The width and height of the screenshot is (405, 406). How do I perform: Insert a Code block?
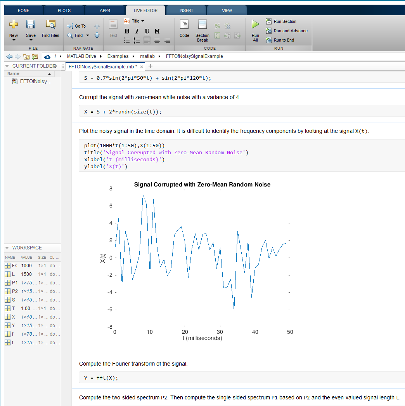(184, 25)
